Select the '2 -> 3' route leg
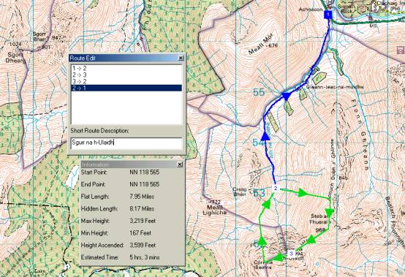 [126, 75]
